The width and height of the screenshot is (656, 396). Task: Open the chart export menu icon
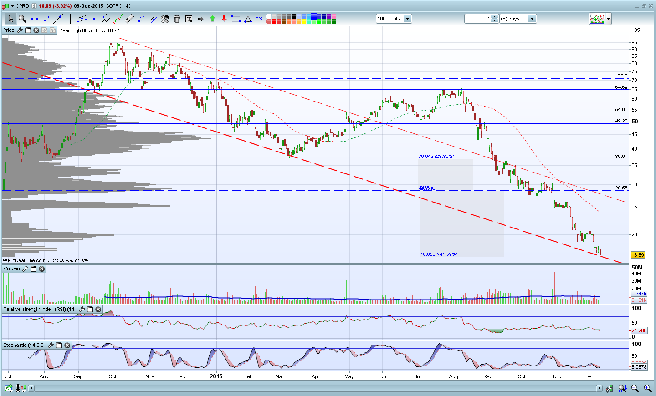click(8, 388)
